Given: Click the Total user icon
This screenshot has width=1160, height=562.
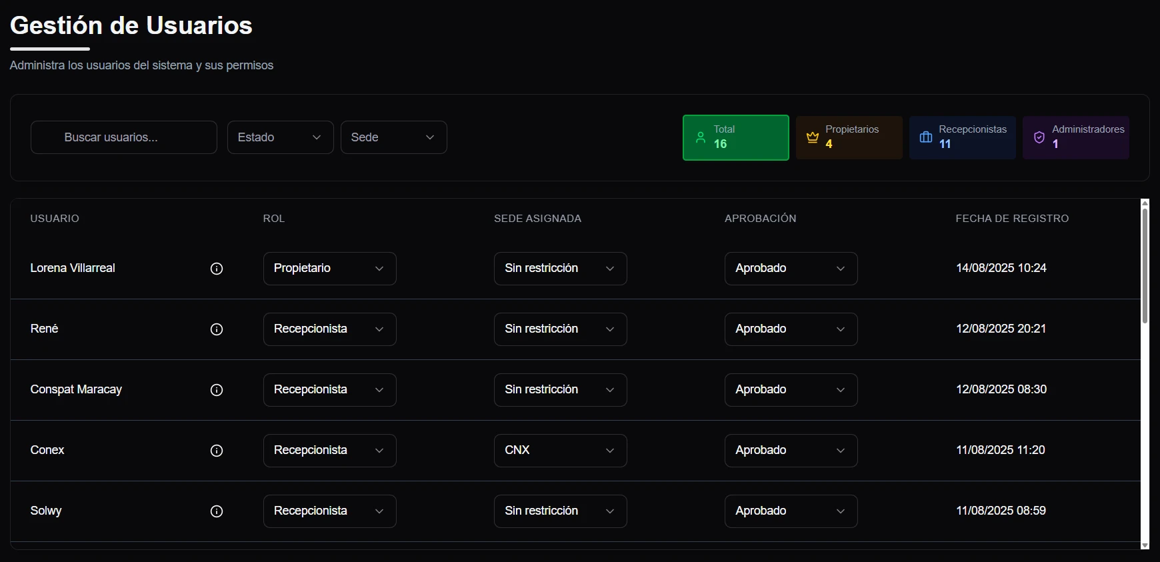Looking at the screenshot, I should click(701, 137).
